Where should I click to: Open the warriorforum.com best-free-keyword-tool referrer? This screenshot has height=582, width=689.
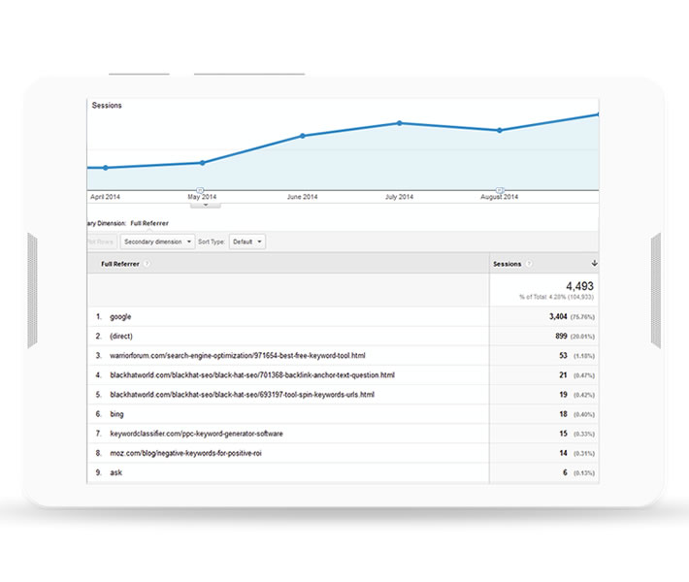pos(240,356)
